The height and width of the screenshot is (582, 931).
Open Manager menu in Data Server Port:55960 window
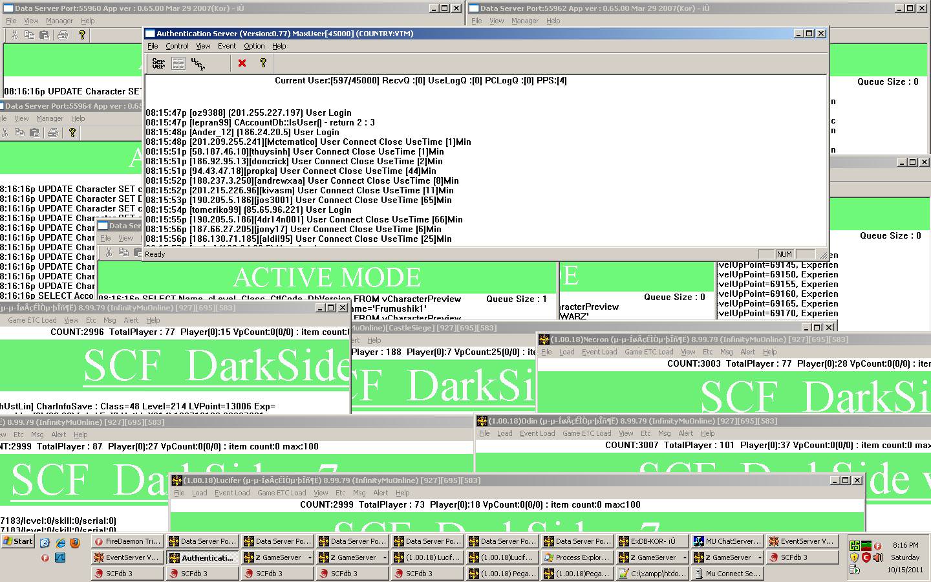[x=59, y=21]
